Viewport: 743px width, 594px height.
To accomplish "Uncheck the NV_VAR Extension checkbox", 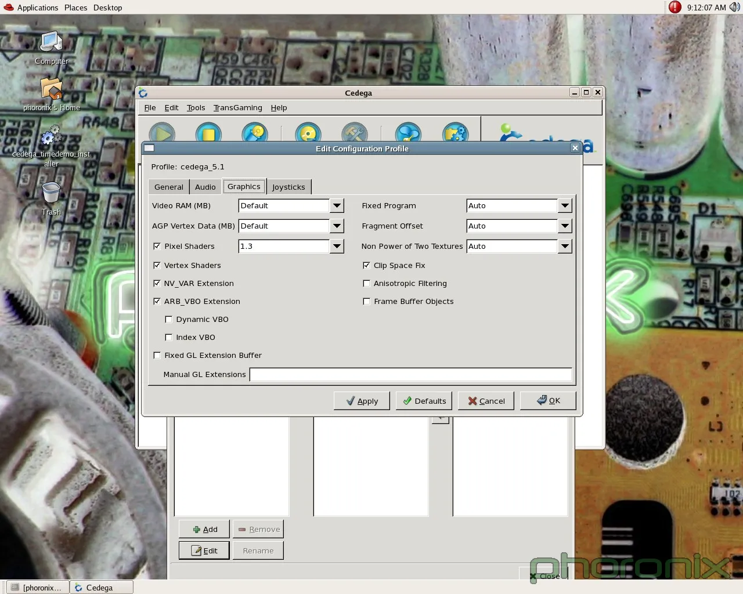I will [x=157, y=283].
